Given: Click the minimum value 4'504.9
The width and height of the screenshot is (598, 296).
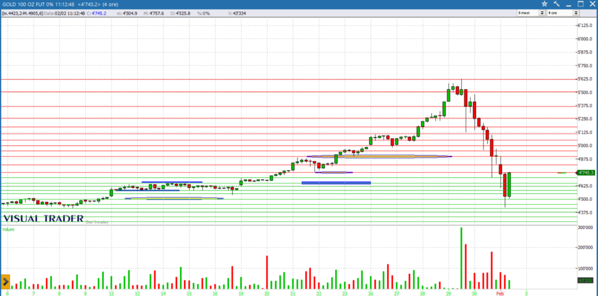Looking at the screenshot, I should (129, 13).
